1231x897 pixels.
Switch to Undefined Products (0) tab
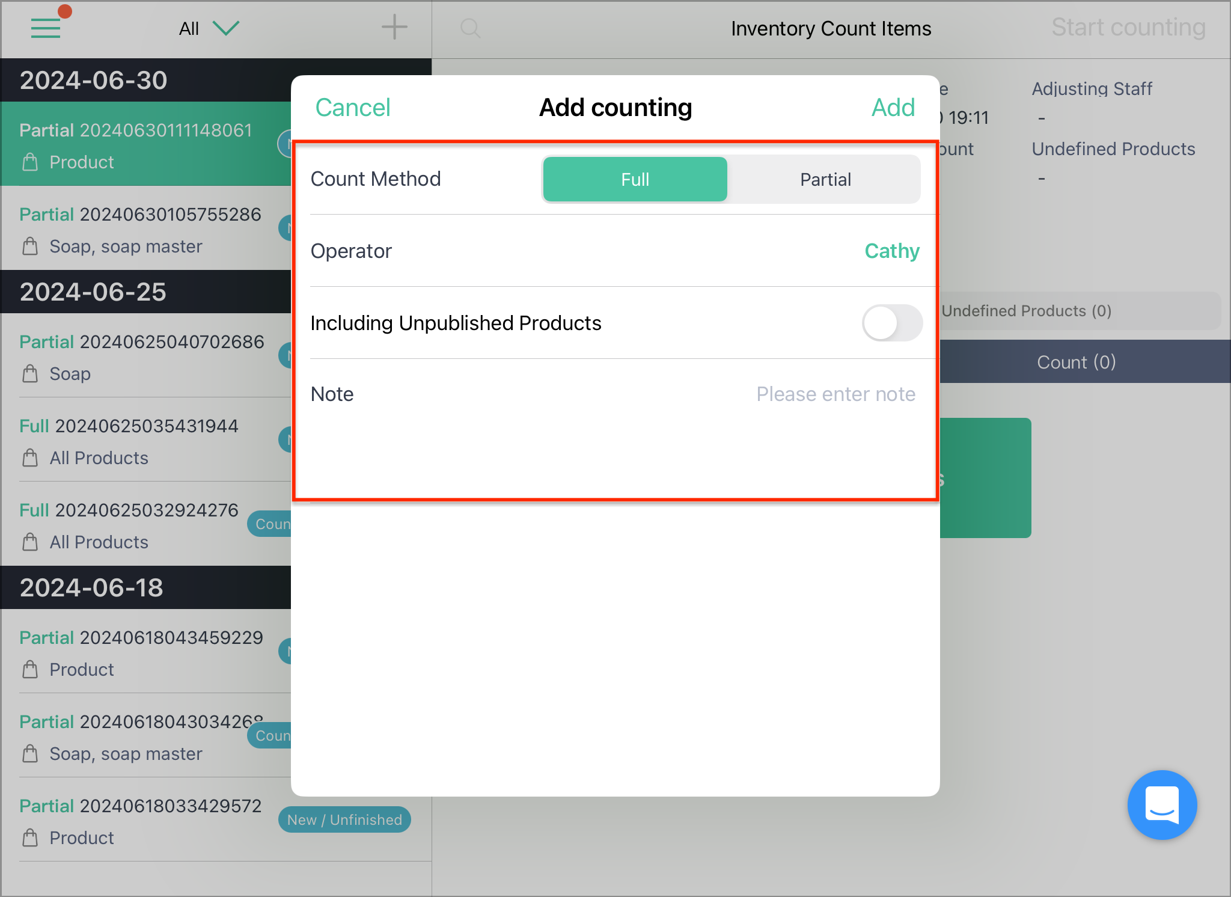pos(1025,311)
